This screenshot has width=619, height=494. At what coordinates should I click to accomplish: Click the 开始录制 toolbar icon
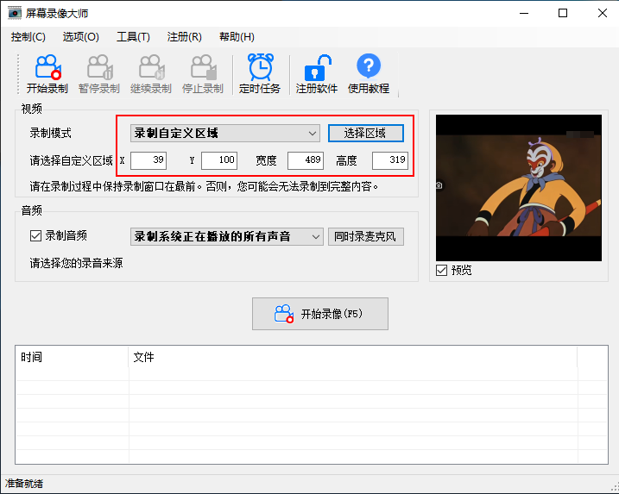coord(47,68)
